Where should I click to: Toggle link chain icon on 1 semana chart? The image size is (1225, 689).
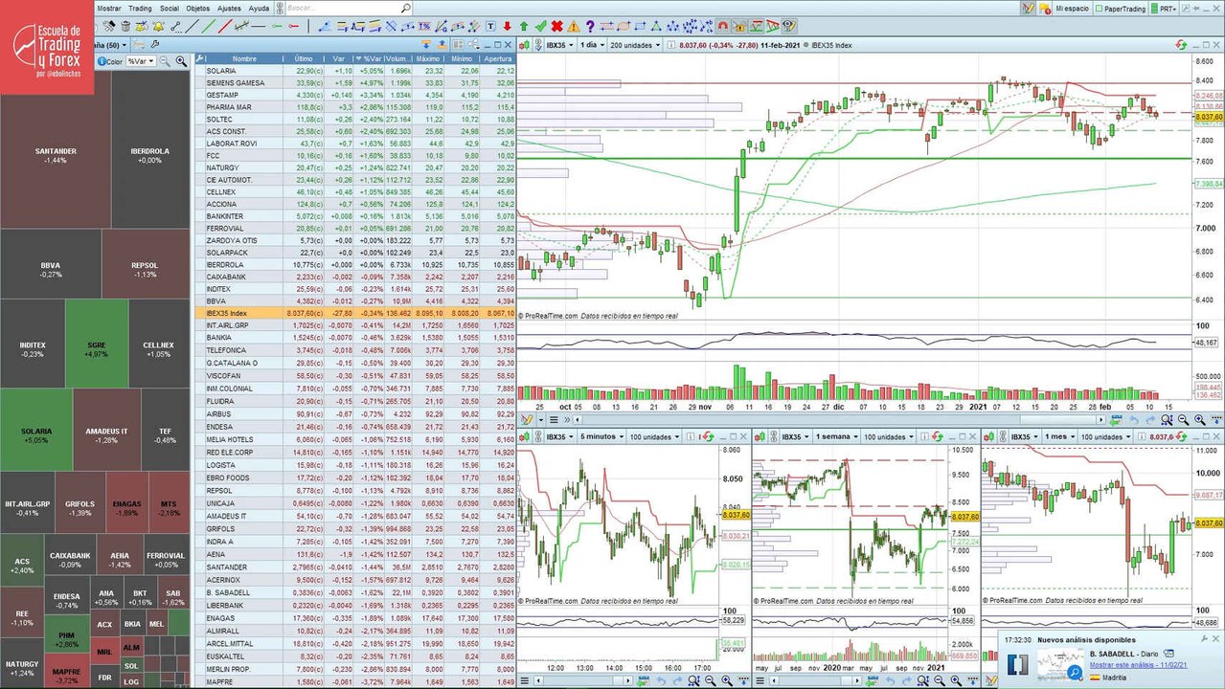click(x=773, y=436)
